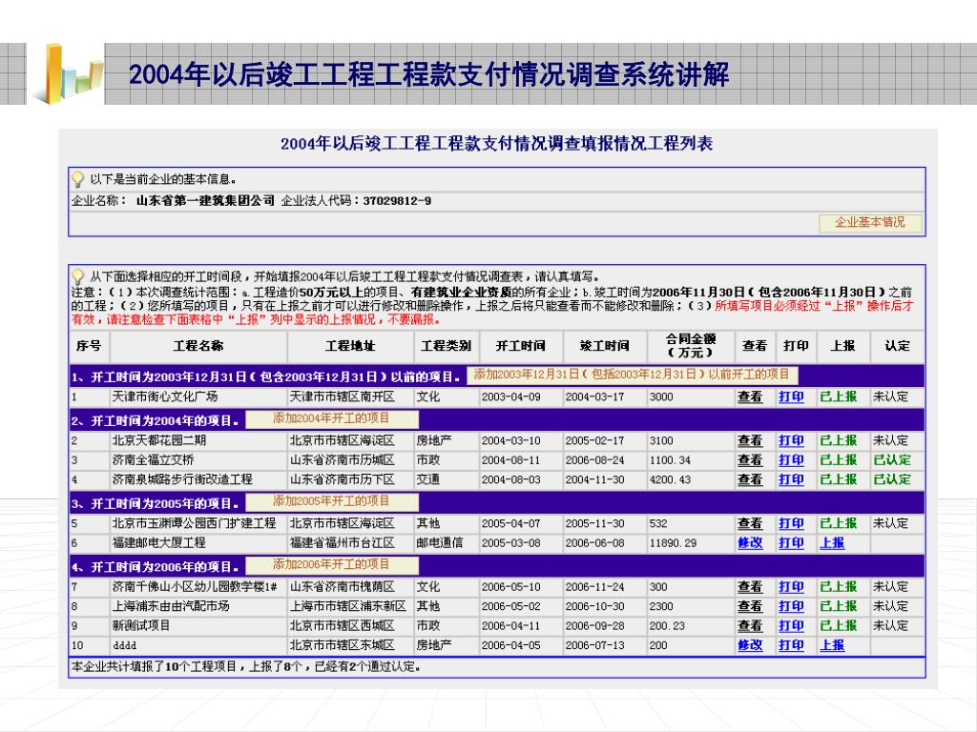
Task: Click the contract amount 11890.29
Action: [x=674, y=542]
